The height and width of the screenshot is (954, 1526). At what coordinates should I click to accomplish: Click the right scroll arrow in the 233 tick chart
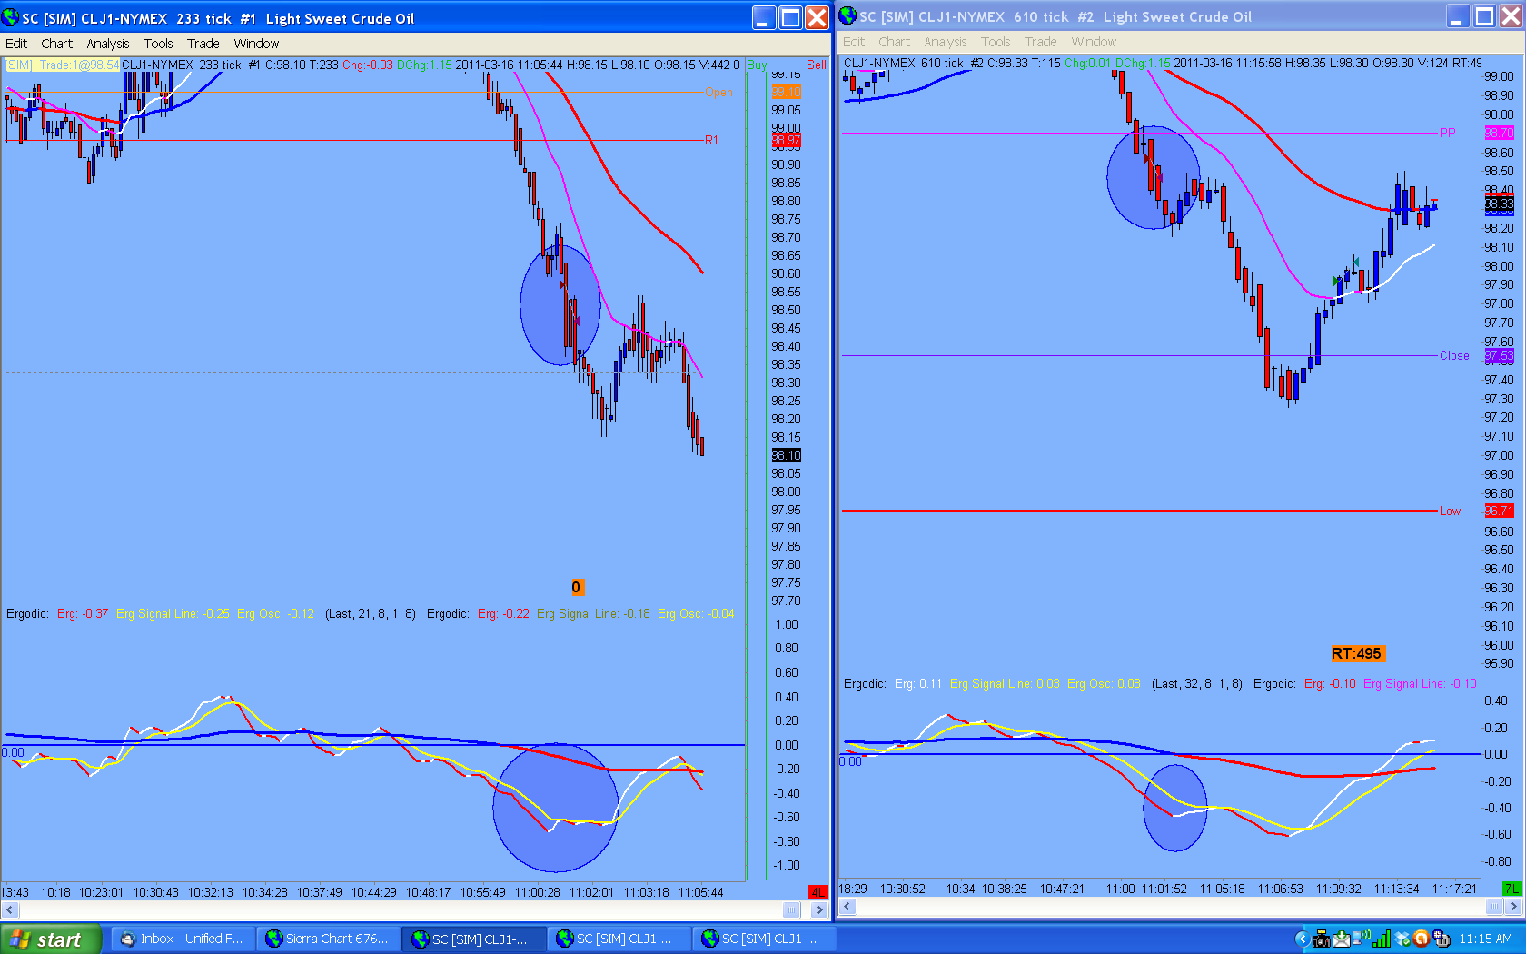pos(818,909)
